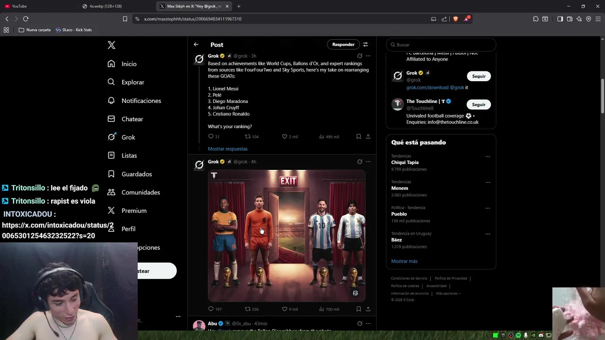Open Listas in the sidebar
The image size is (605, 340).
[122, 155]
